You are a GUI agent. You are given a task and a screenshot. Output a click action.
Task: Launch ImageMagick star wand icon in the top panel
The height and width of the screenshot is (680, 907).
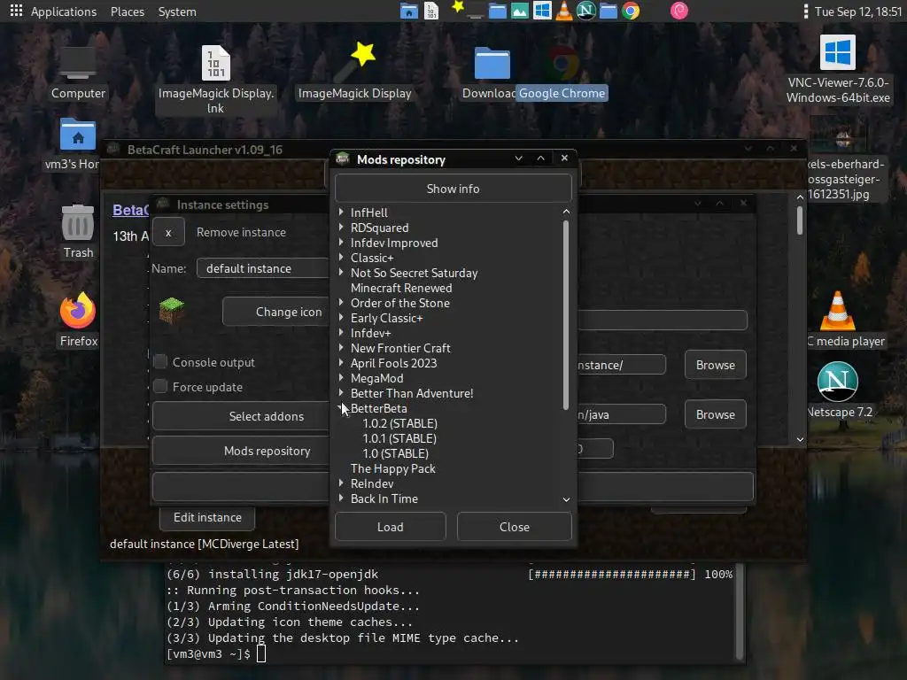[x=458, y=7]
